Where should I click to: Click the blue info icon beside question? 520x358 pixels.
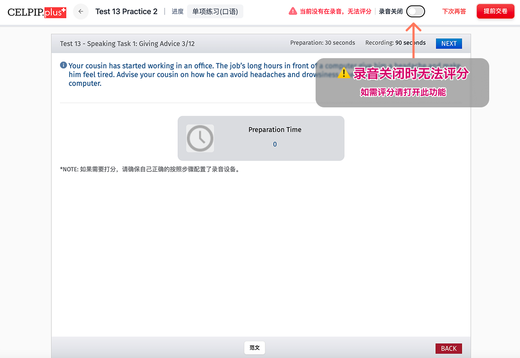(63, 65)
